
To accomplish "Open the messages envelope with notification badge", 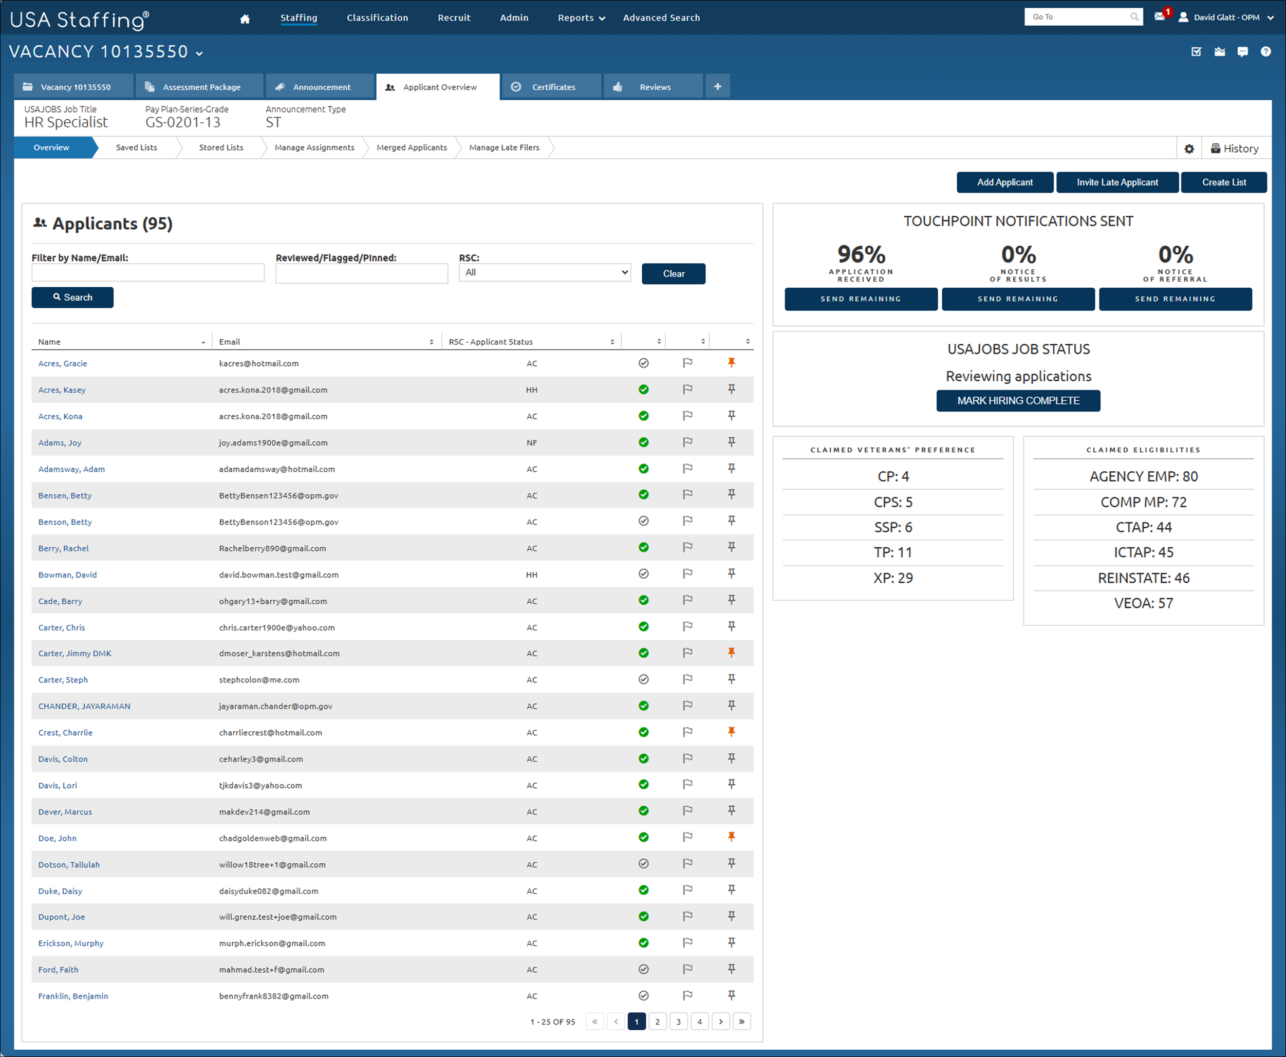I will point(1160,16).
